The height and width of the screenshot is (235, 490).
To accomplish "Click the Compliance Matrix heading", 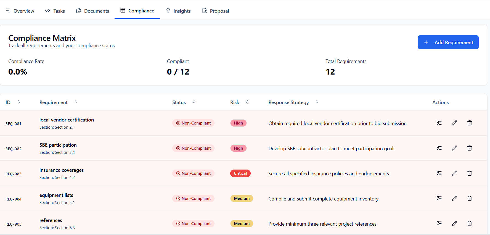I will coord(42,38).
